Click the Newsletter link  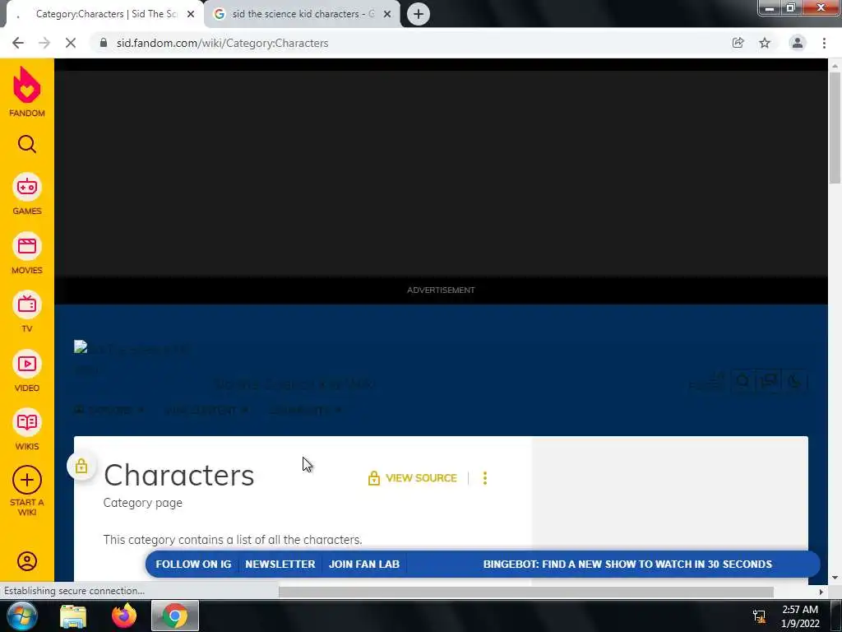click(280, 565)
